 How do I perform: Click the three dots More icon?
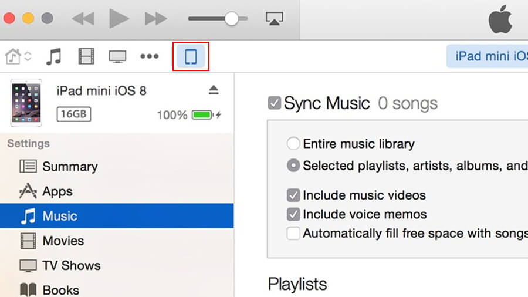(x=149, y=57)
